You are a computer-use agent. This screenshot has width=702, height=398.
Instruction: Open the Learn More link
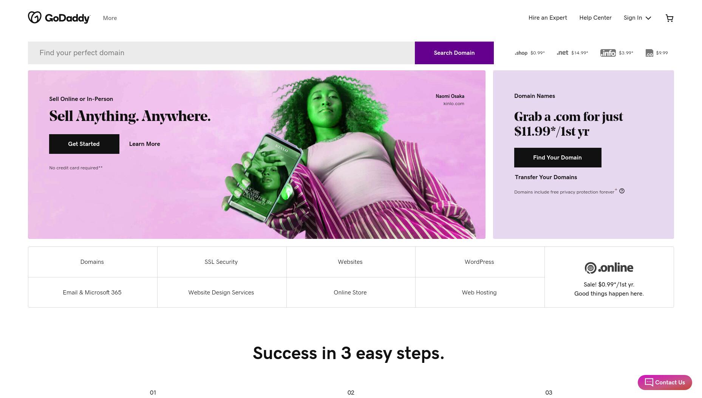pyautogui.click(x=145, y=144)
